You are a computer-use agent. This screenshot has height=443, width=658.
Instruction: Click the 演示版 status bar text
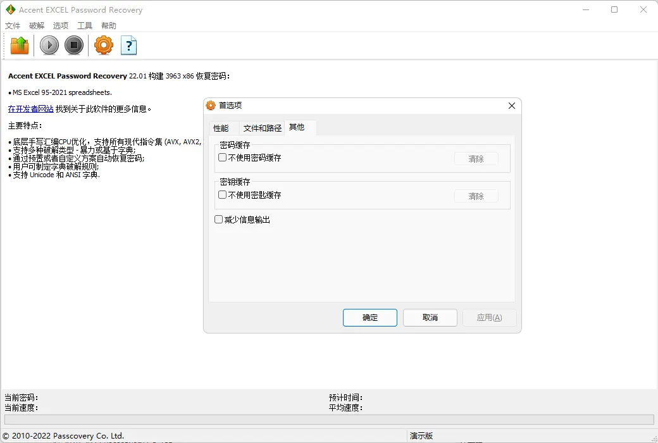(421, 436)
